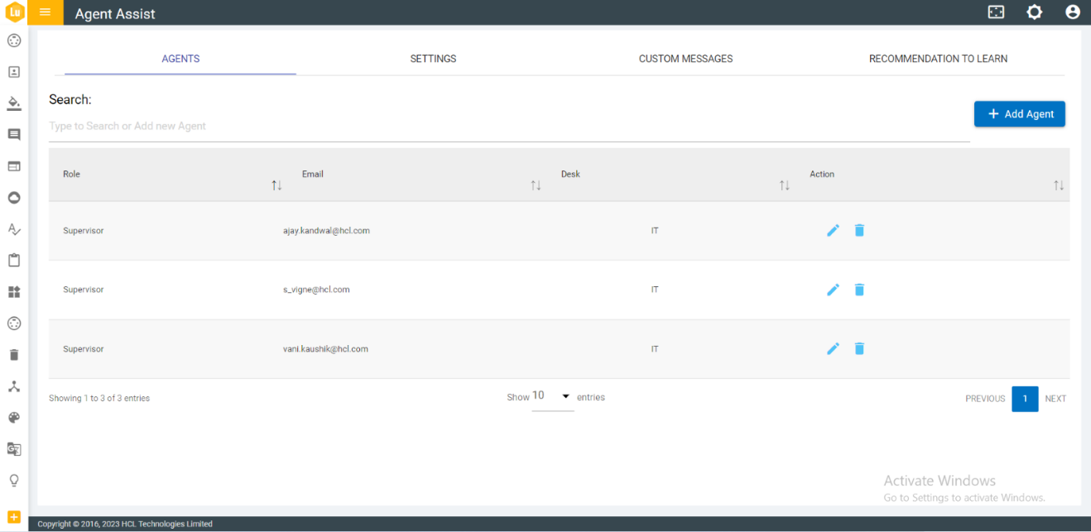Open settings gear in the top bar
1091x532 pixels.
pos(1034,12)
